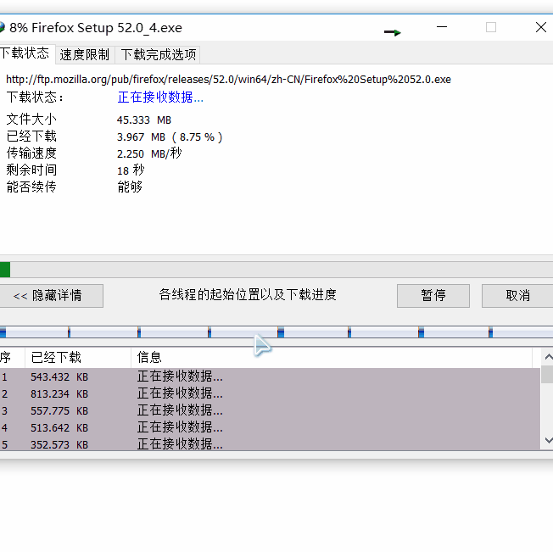The image size is (553, 552).
Task: Click the green overall progress bar
Action: 276,270
